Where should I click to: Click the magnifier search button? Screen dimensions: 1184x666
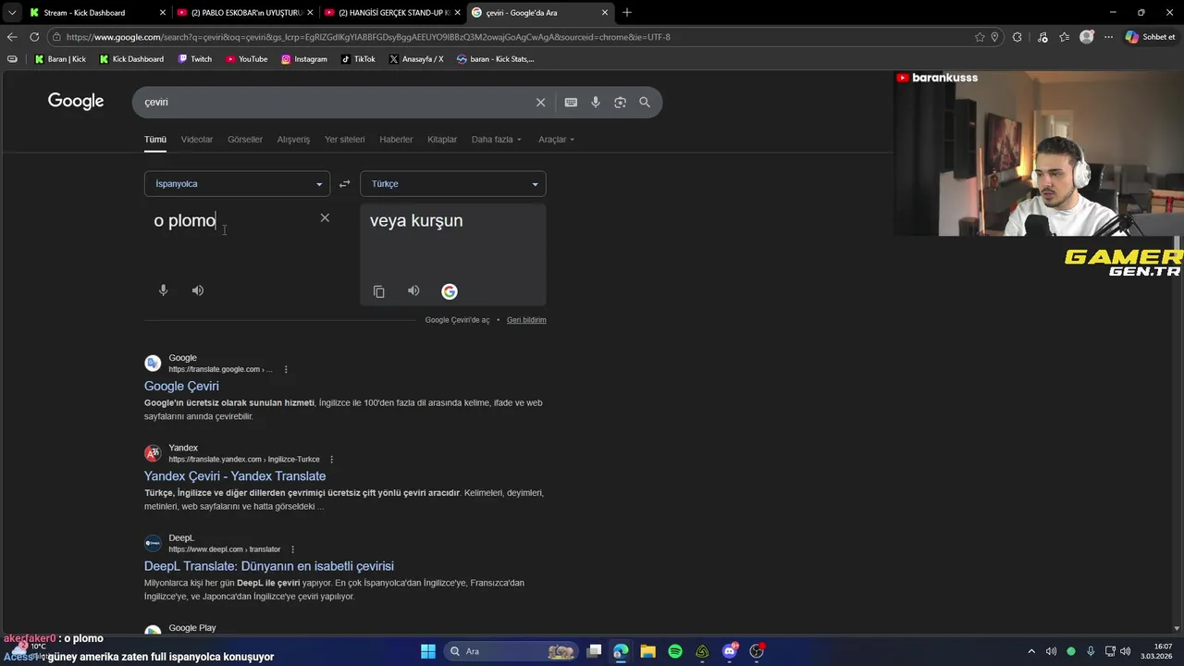coord(645,102)
